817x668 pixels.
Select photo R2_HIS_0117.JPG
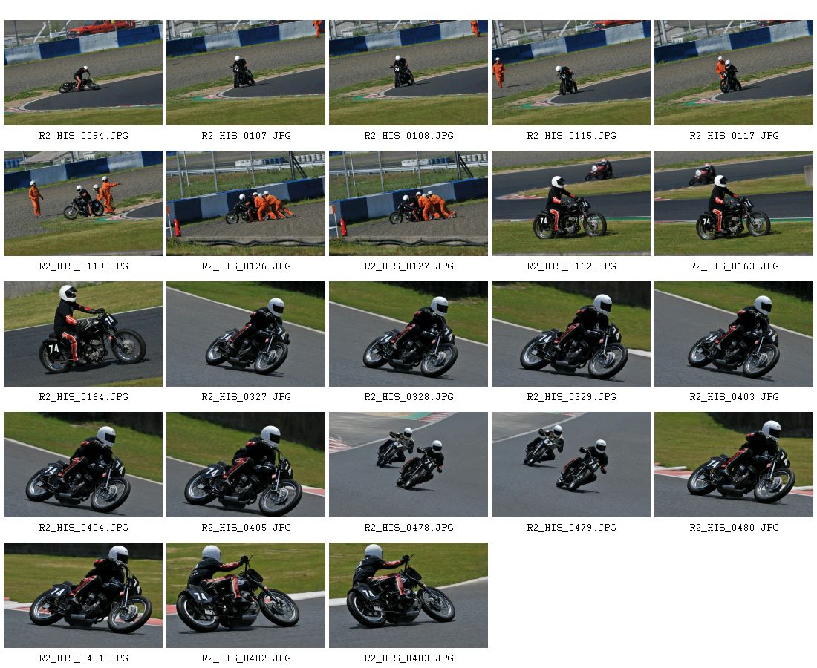[733, 73]
